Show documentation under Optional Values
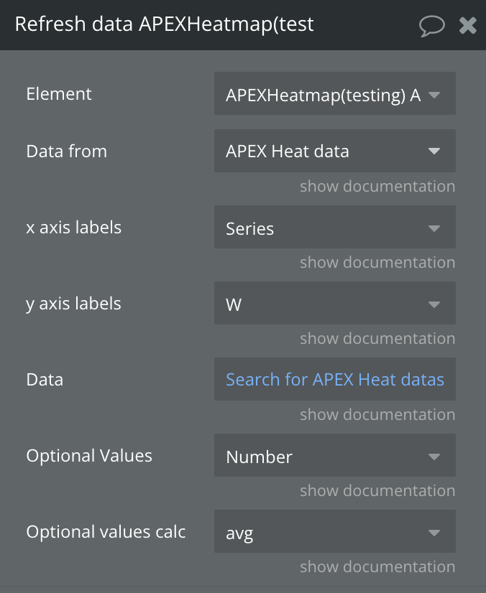 coord(377,491)
